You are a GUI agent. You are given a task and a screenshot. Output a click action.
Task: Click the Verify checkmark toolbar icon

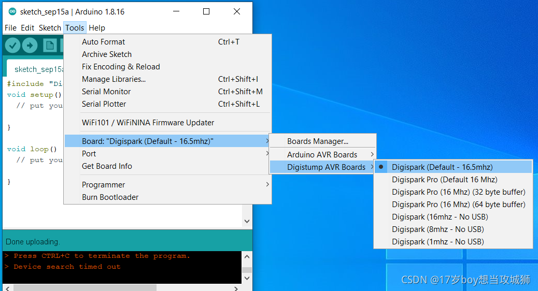[x=12, y=45]
